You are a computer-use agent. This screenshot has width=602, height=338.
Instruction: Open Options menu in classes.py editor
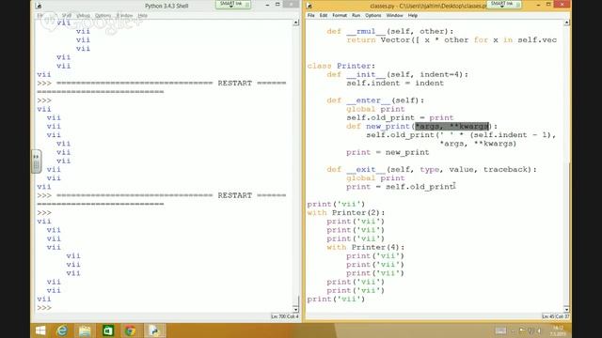[x=372, y=15]
